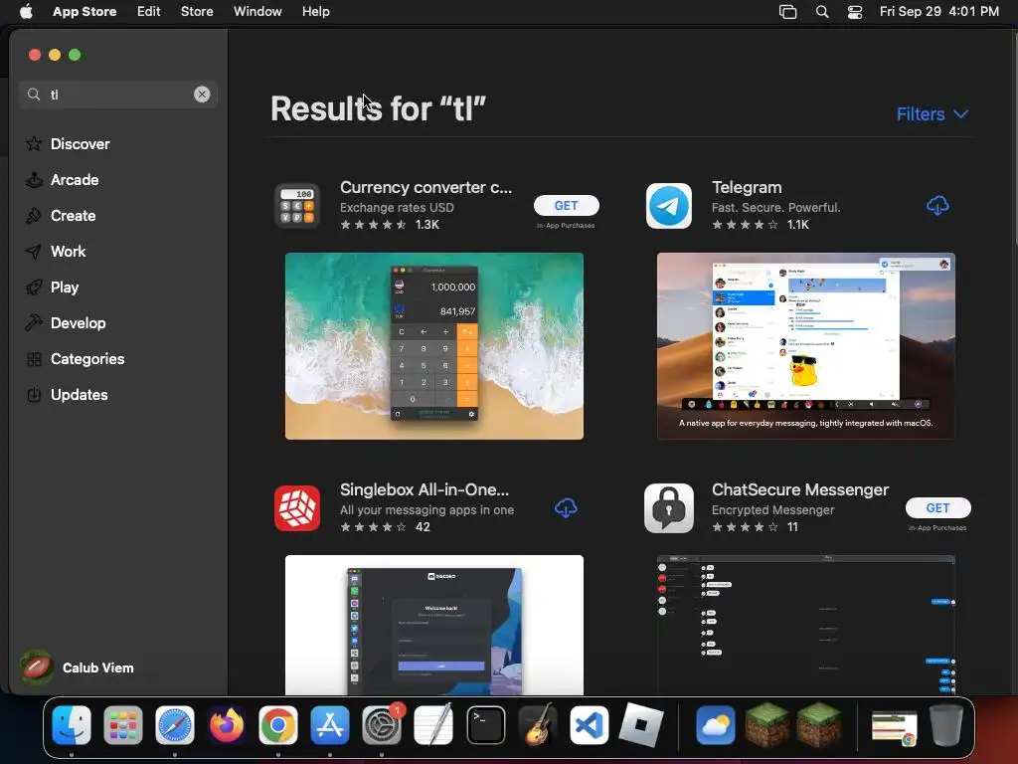Clear the search field text
The height and width of the screenshot is (764, 1018).
202,95
